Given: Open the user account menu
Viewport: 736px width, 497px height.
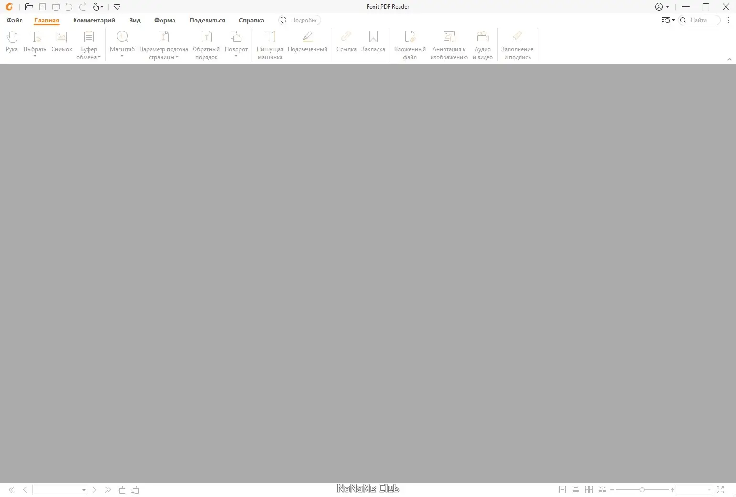Looking at the screenshot, I should (x=661, y=7).
